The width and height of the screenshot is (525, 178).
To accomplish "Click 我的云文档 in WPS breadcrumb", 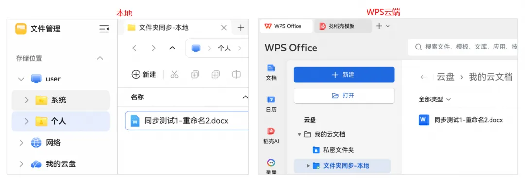I will click(x=490, y=77).
